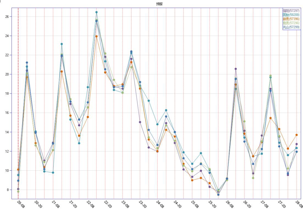Click the orange peak point near 24
The image size is (303, 214).
(x=97, y=36)
